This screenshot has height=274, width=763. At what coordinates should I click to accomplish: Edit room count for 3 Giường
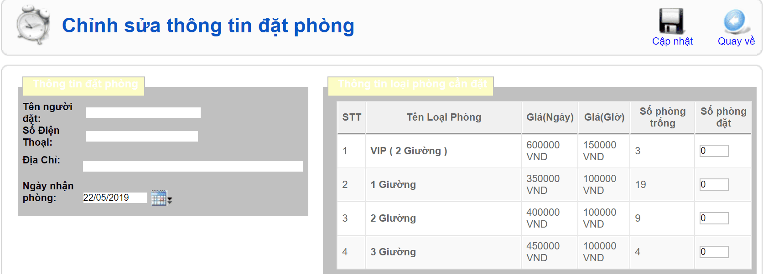[714, 252]
